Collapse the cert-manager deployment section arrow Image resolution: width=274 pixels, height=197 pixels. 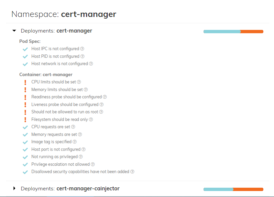[14, 31]
